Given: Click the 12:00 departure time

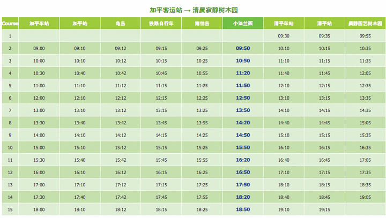Looking at the screenshot, I should 39,98.
